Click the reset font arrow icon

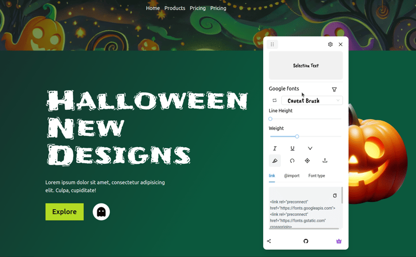tap(292, 161)
